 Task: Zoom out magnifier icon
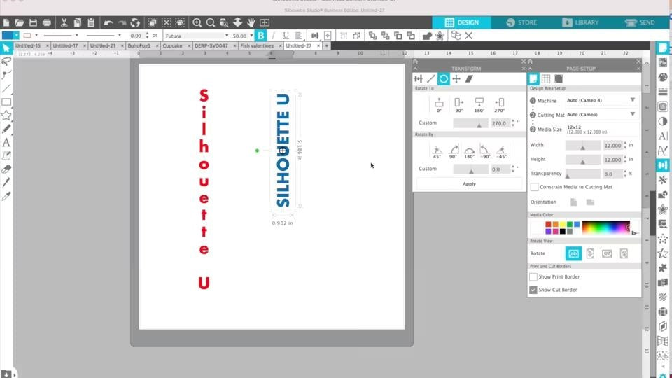pyautogui.click(x=211, y=22)
